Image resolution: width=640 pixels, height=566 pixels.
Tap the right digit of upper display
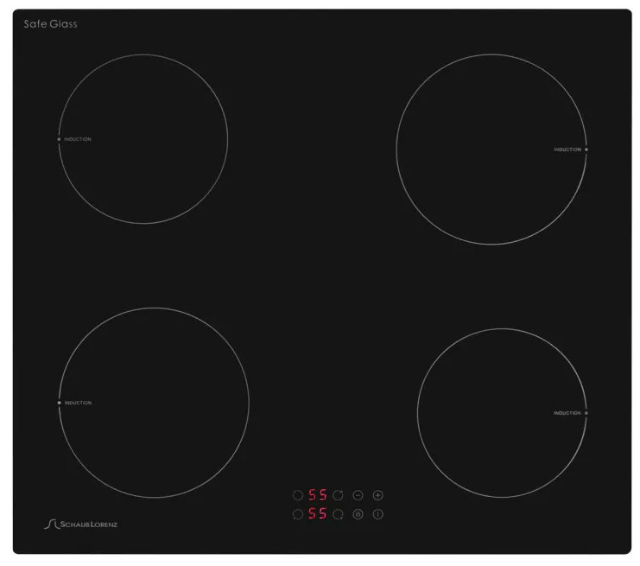(x=323, y=495)
